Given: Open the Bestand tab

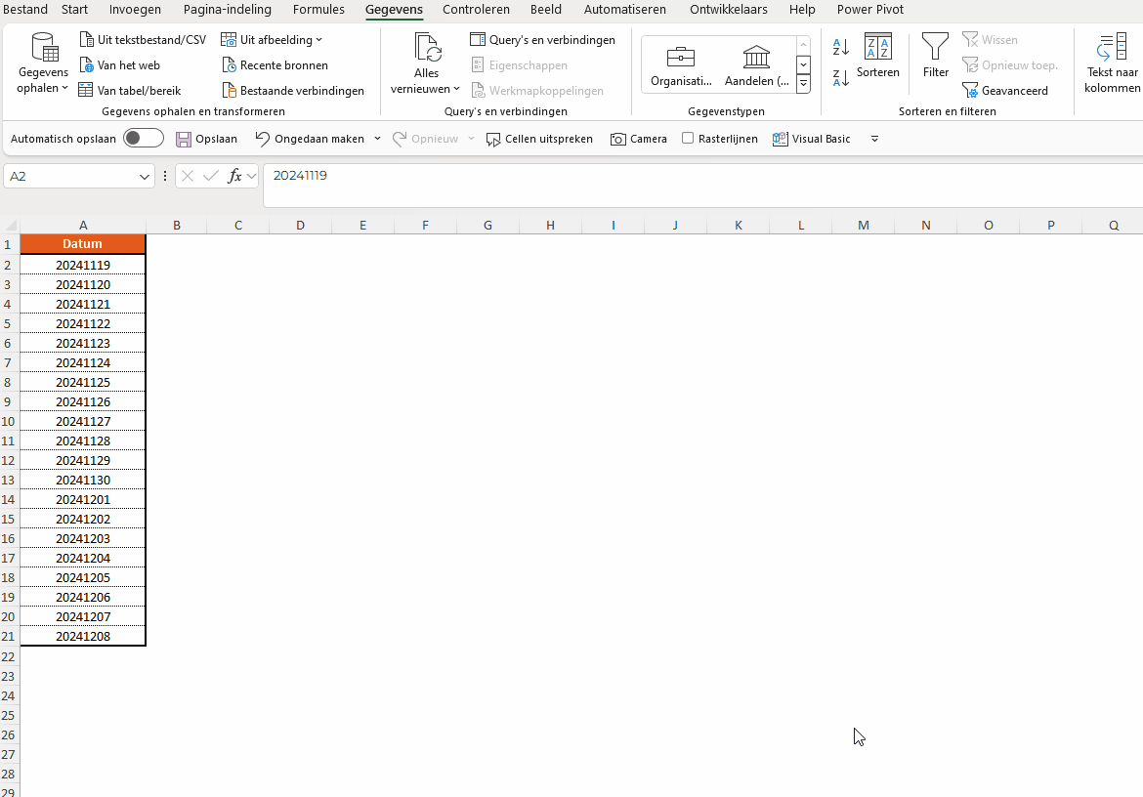Looking at the screenshot, I should 25,10.
